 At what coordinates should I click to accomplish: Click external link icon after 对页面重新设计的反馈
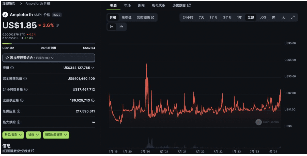(33, 151)
